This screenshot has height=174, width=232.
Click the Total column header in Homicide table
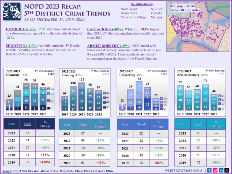point(27,124)
